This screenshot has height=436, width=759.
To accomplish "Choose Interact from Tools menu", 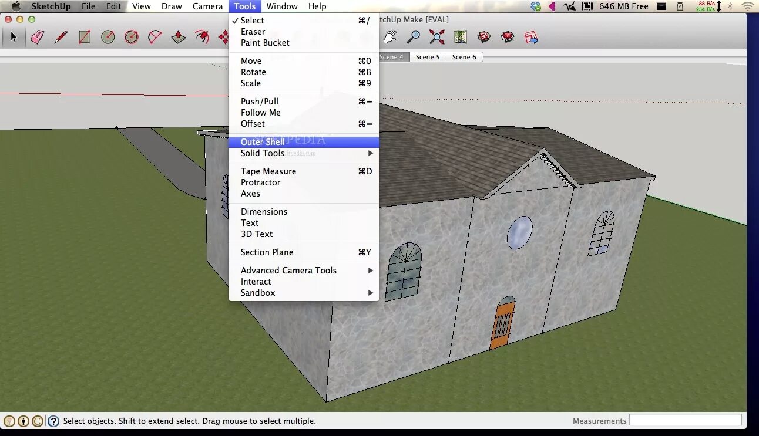I will pyautogui.click(x=304, y=282).
